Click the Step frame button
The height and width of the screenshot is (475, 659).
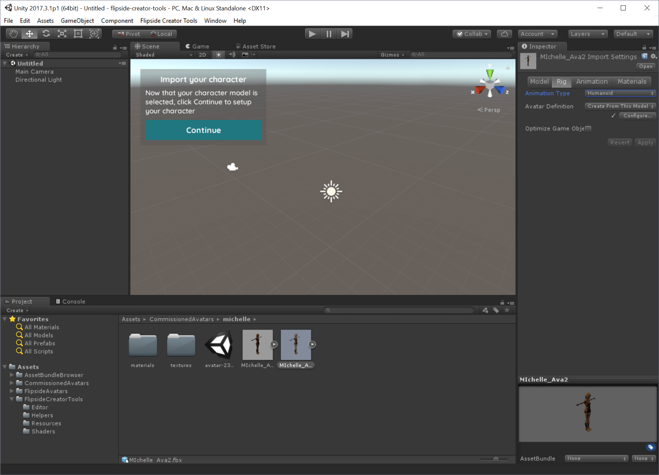pyautogui.click(x=345, y=34)
